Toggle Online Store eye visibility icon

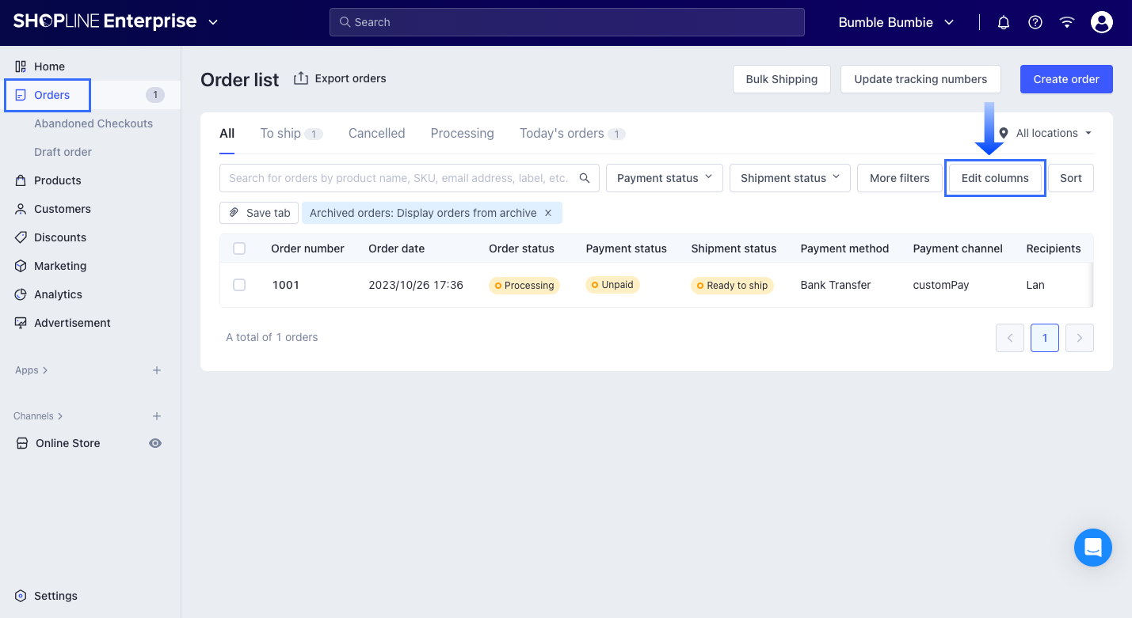point(155,443)
